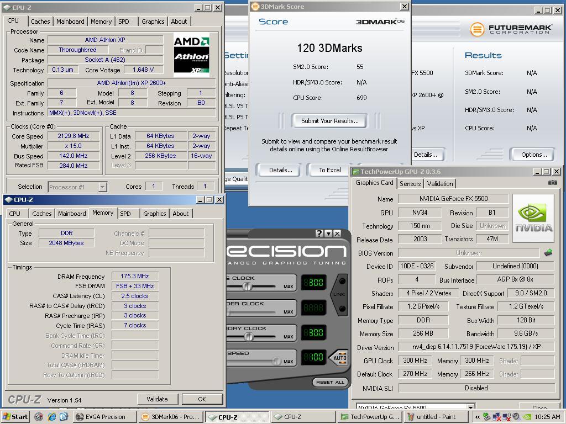
Task: Toggle the AUTO fan speed button
Action: tap(339, 358)
